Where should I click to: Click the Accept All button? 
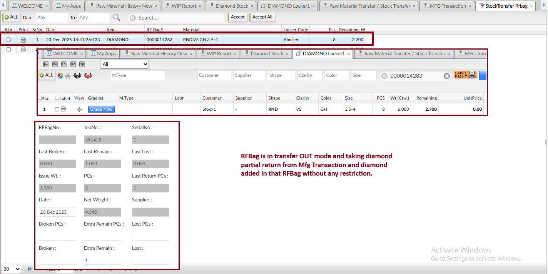pyautogui.click(x=262, y=17)
